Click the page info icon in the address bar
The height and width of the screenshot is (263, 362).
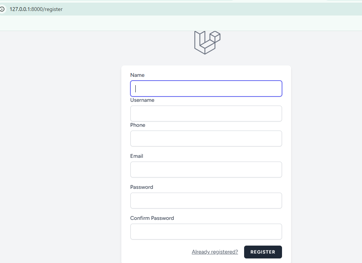pos(3,9)
